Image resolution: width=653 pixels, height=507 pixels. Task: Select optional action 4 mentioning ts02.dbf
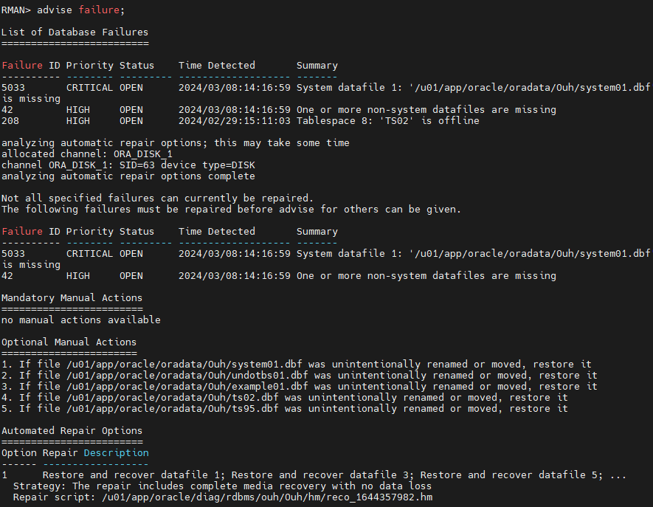[284, 398]
